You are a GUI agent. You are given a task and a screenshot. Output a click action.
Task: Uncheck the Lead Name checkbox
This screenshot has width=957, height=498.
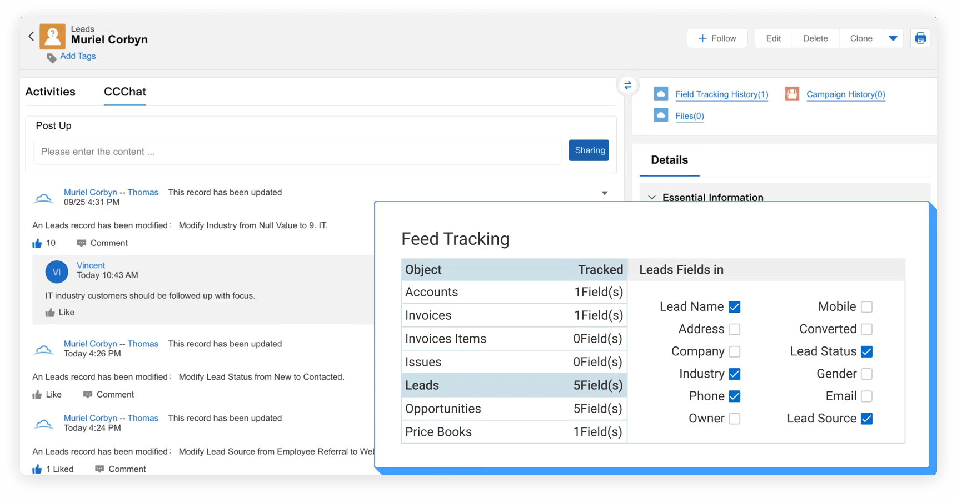(x=734, y=307)
